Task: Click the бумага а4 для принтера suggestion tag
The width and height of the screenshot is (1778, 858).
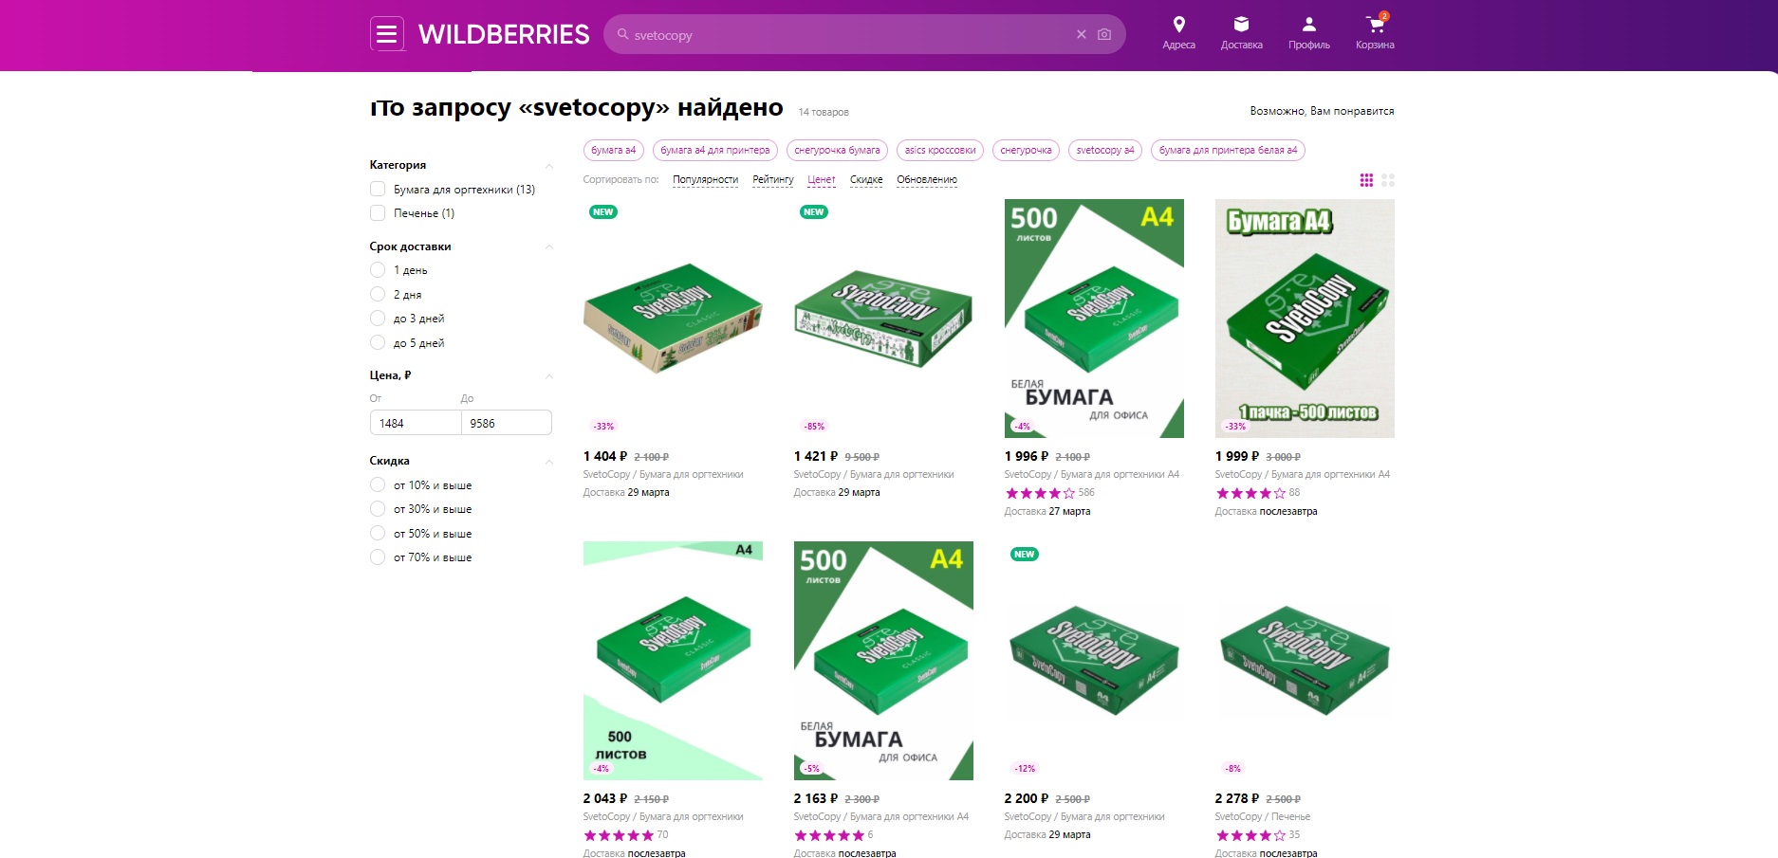Action: pos(714,150)
